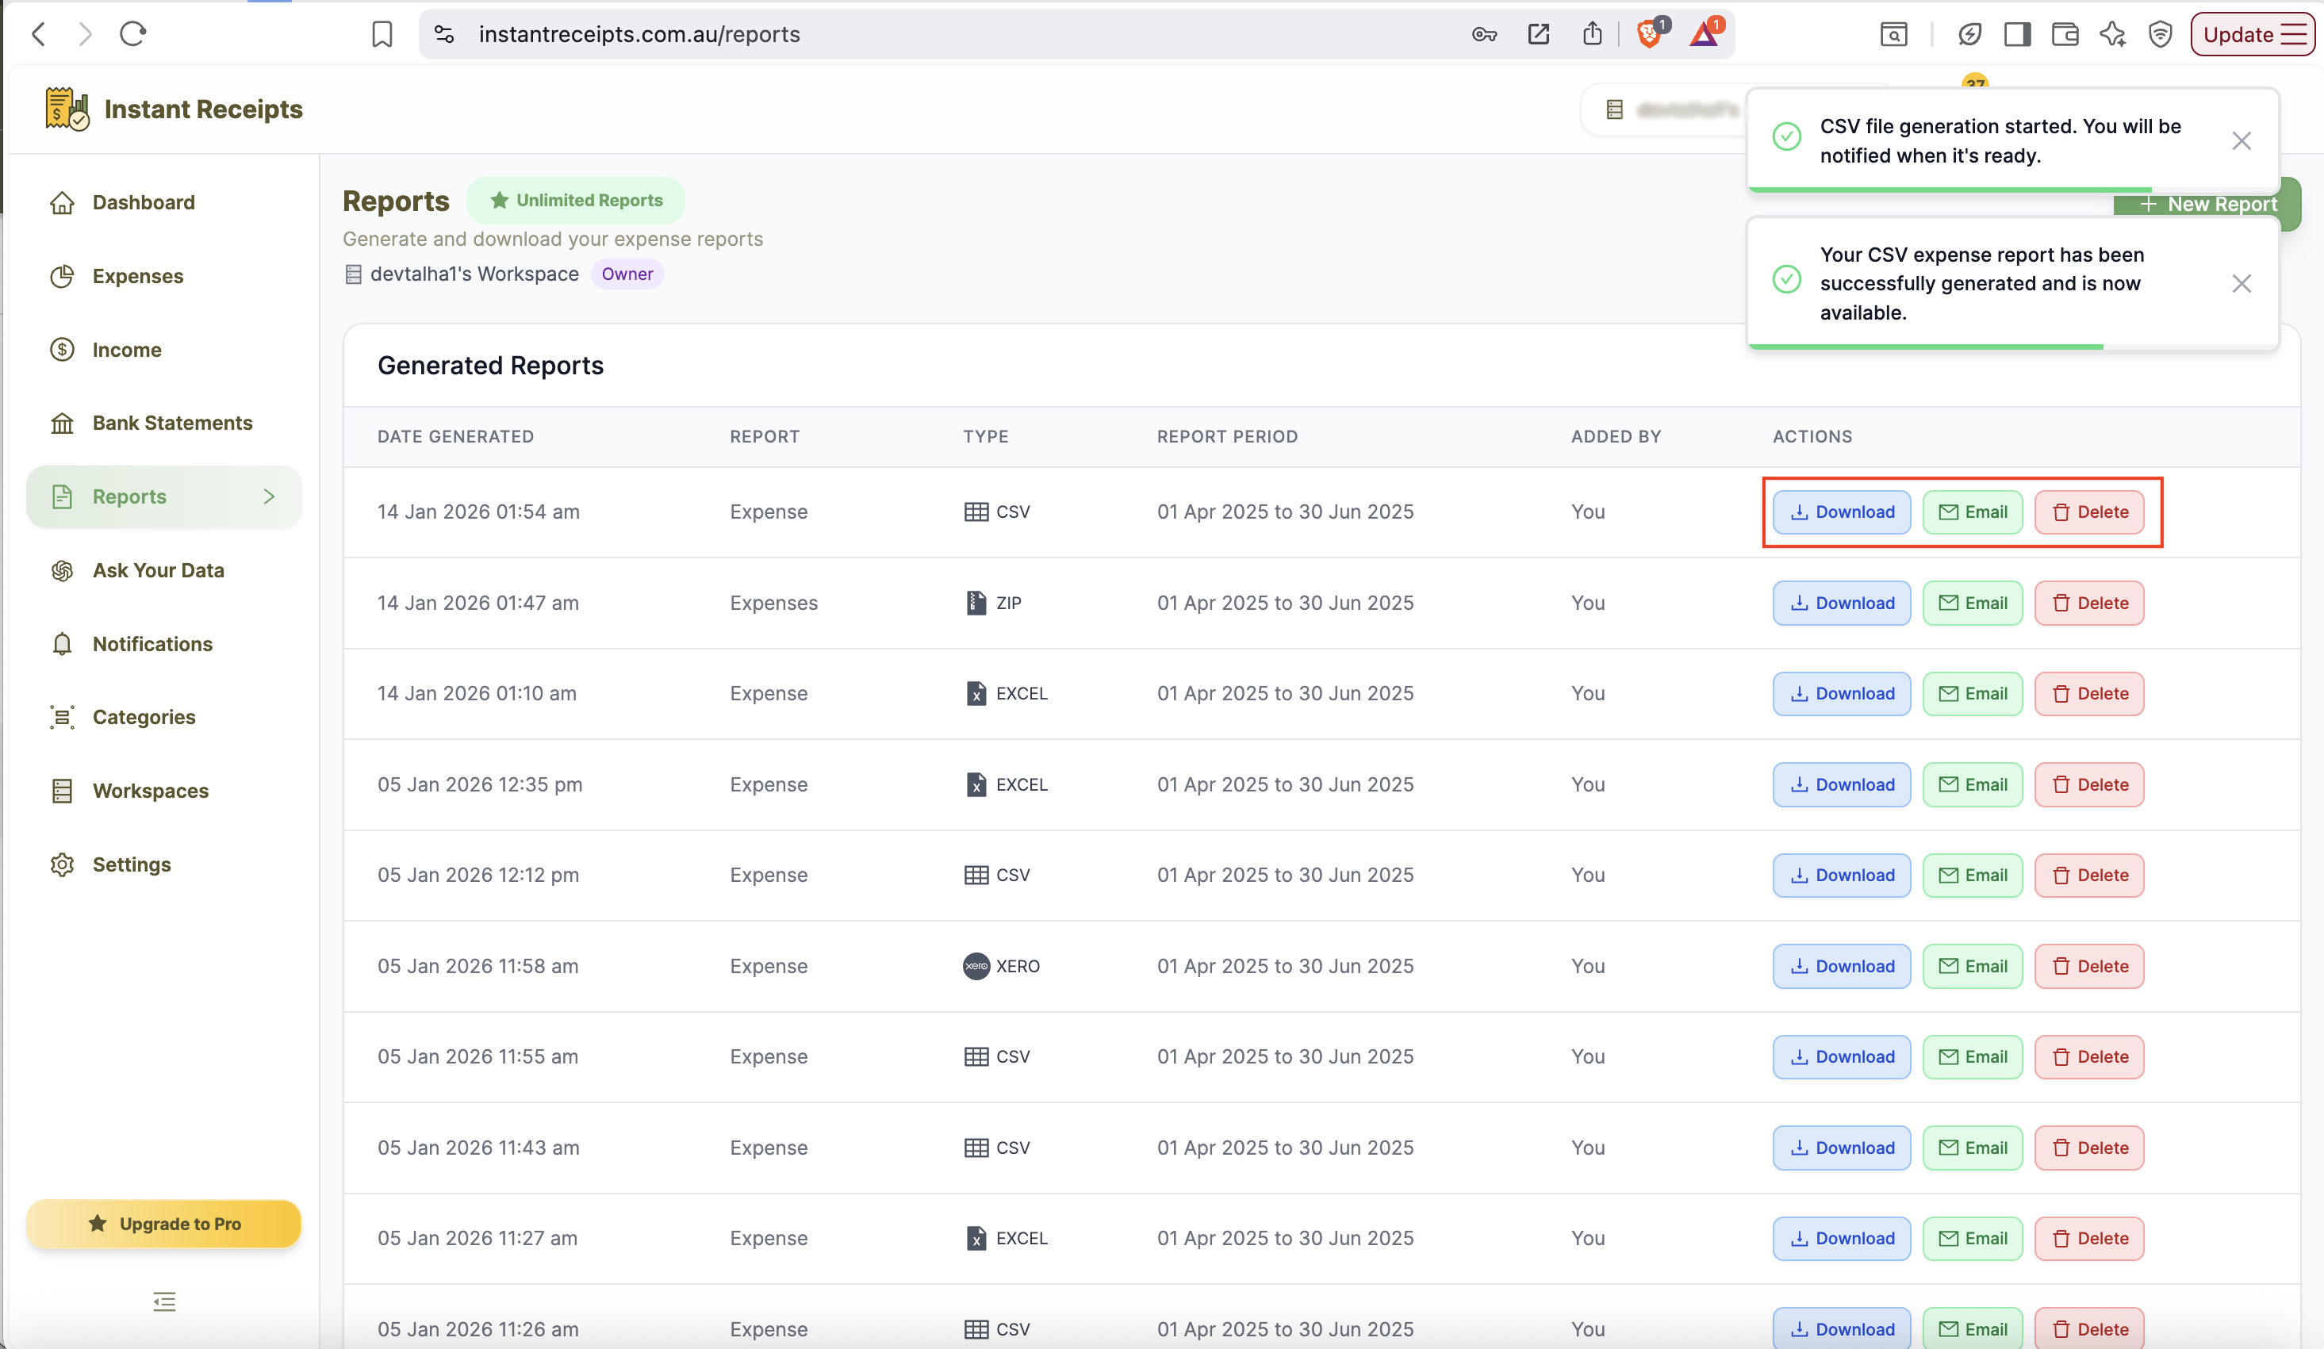Collapse the sidebar using the bottom icon
This screenshot has height=1349, width=2324.
coord(164,1301)
